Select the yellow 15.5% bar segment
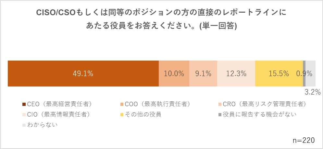Image resolution: width=323 pixels, height=149 pixels. coord(279,74)
